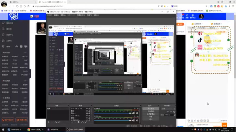Click 我要开播 button in Douyu sidebar
Screen dimensions: 236x132
22,120
